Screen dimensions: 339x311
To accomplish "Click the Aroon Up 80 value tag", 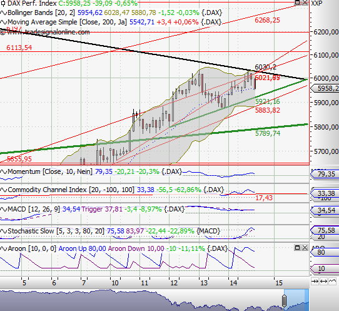I will (x=325, y=252).
